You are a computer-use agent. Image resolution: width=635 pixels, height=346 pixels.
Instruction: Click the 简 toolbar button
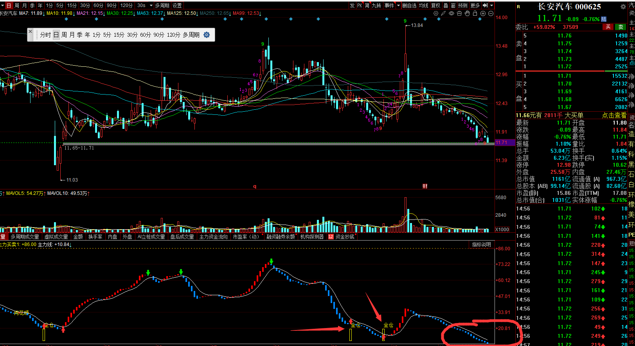coord(367,5)
